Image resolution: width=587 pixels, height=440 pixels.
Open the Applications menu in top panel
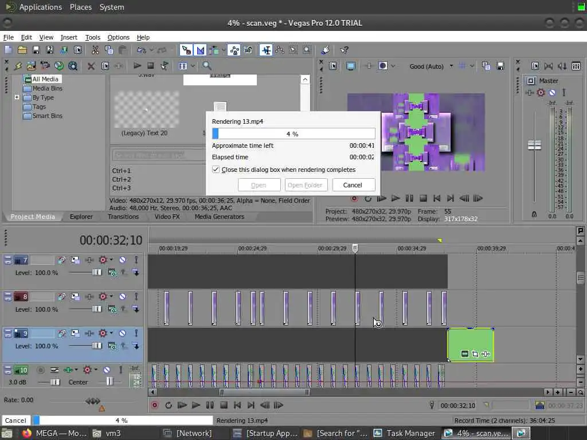click(41, 7)
